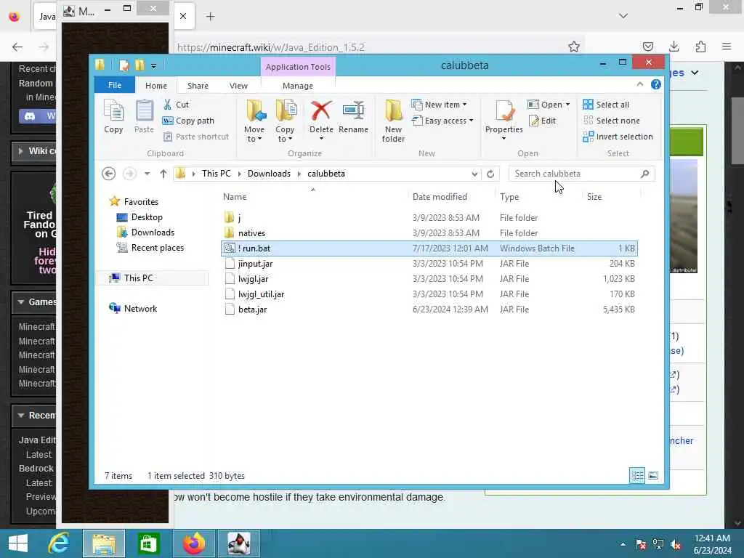The height and width of the screenshot is (558, 744).
Task: Click the Copy to icon
Action: click(x=285, y=110)
